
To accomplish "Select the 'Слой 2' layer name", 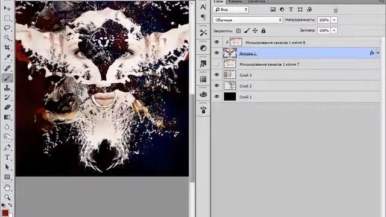I will 245,86.
